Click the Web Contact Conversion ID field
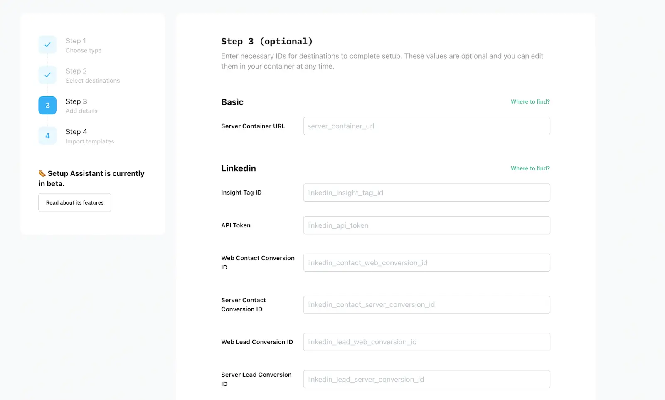The width and height of the screenshot is (665, 400). point(426,262)
